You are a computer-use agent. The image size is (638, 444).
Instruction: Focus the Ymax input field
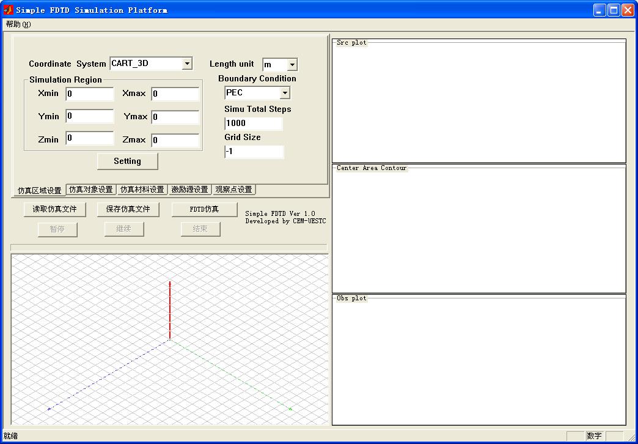tap(175, 117)
